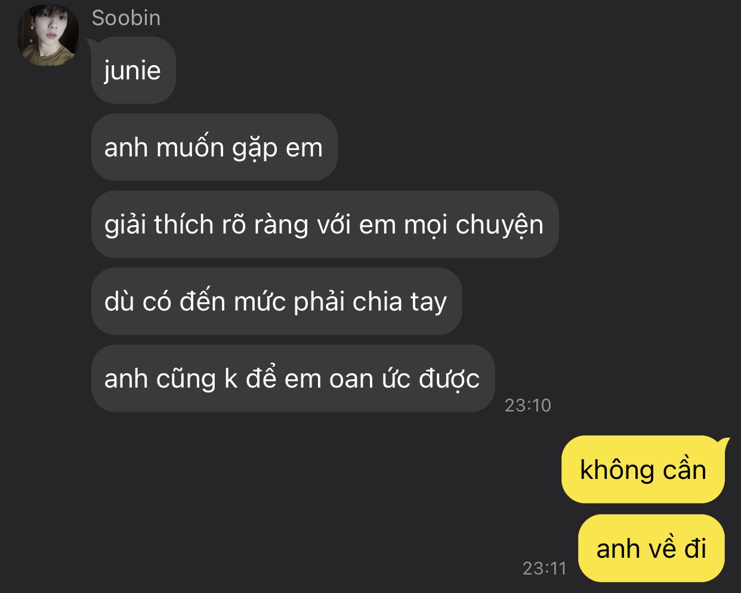
Task: Select the 'anh muốn gặp em' message
Action: 214,147
